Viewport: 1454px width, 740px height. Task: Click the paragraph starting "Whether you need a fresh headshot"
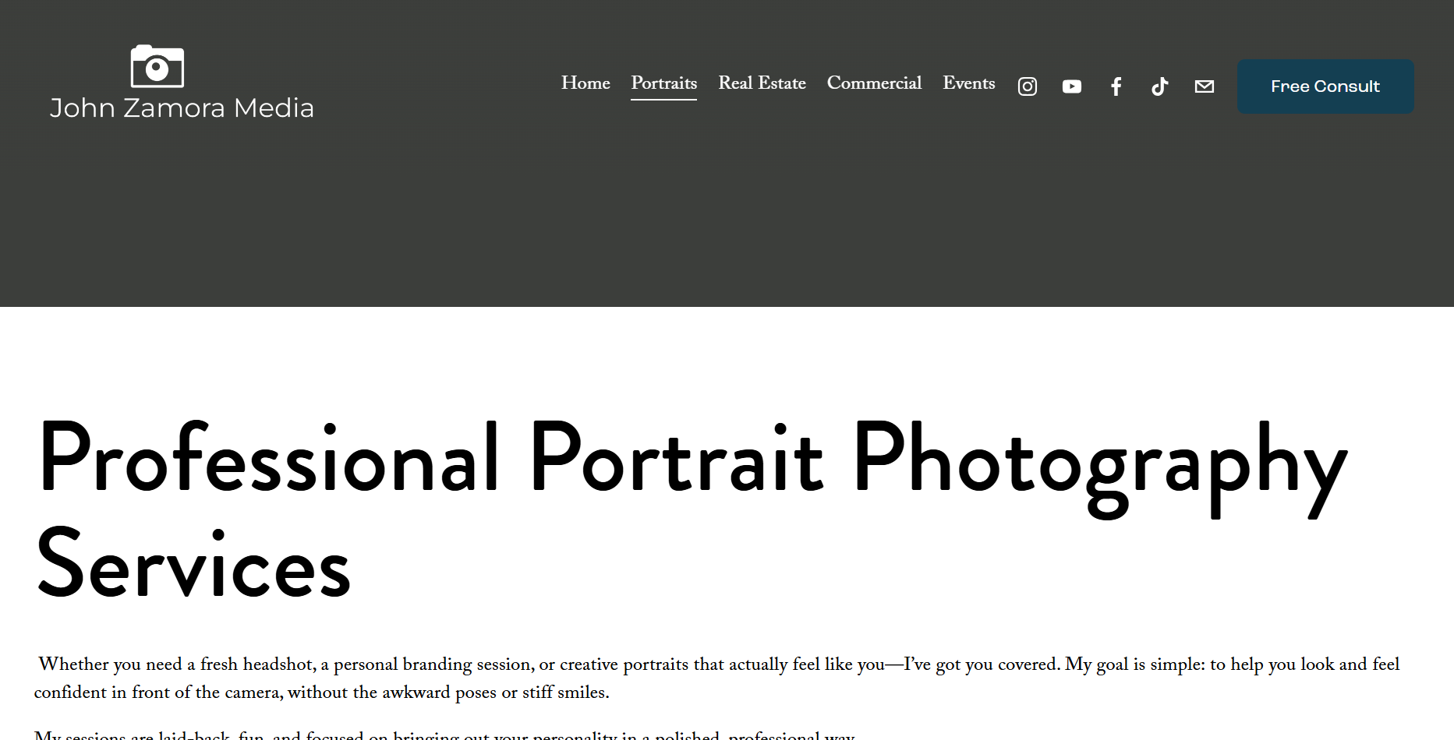[x=717, y=678]
